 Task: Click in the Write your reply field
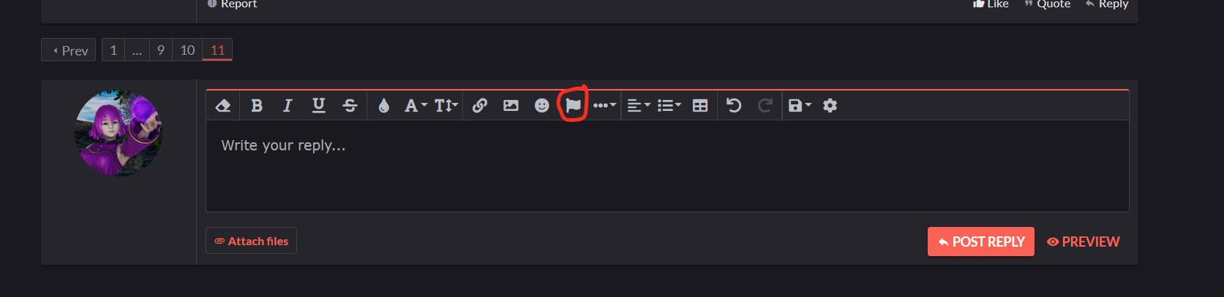pos(667,166)
